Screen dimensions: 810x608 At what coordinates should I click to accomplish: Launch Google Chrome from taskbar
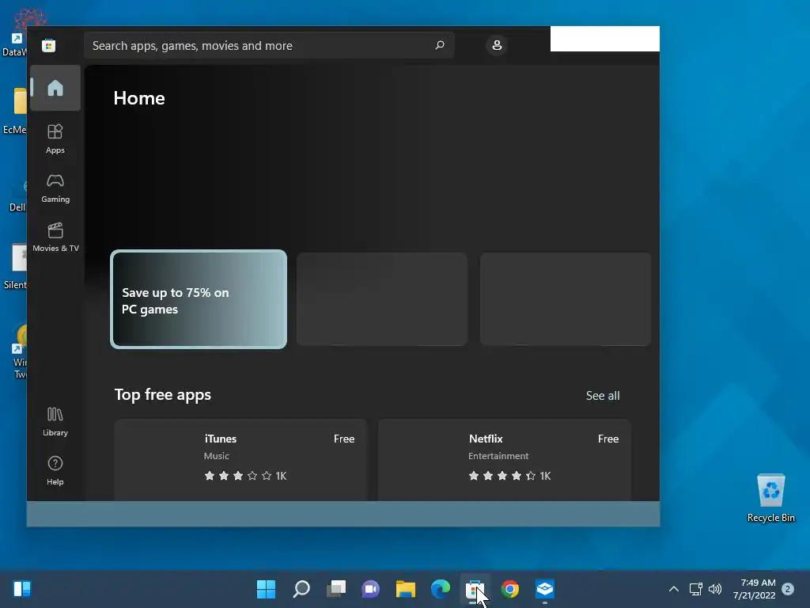pyautogui.click(x=510, y=589)
